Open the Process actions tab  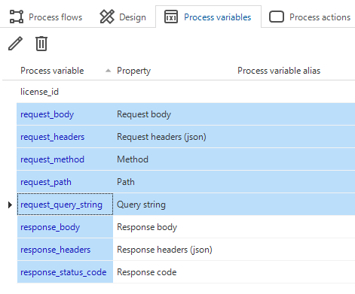click(310, 17)
